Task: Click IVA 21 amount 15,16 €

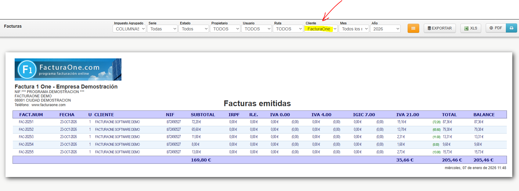Action: click(x=402, y=122)
